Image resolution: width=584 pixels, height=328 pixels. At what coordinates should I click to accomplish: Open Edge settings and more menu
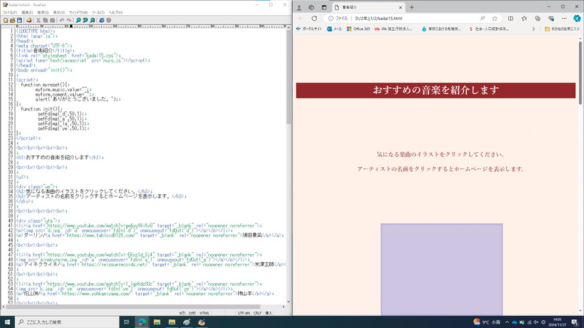tap(565, 19)
